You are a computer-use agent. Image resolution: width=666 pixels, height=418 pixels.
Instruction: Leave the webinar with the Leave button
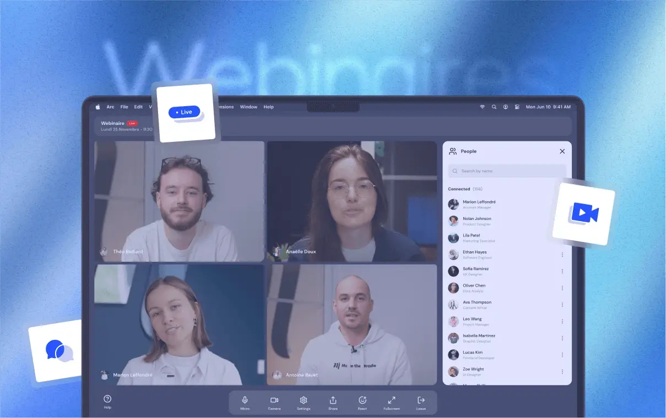click(x=421, y=403)
